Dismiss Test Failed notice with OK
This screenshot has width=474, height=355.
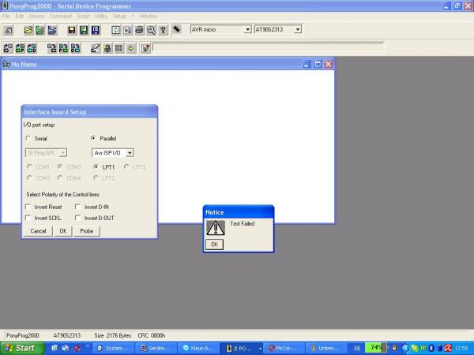[x=214, y=245]
